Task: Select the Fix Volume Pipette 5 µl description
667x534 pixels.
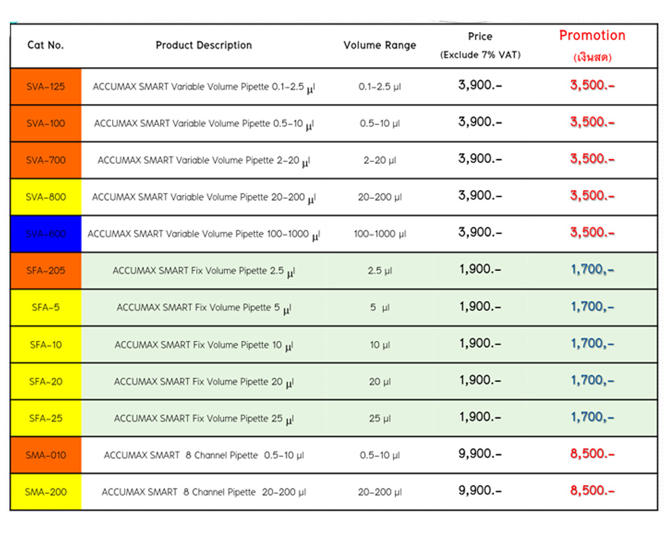Action: point(203,308)
